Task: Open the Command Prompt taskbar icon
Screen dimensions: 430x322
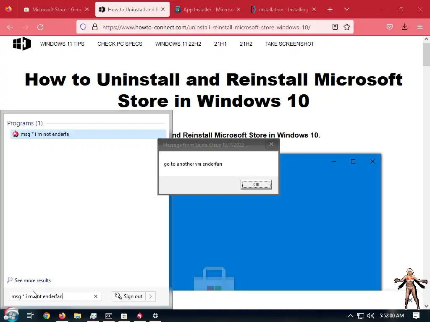Action: click(109, 316)
